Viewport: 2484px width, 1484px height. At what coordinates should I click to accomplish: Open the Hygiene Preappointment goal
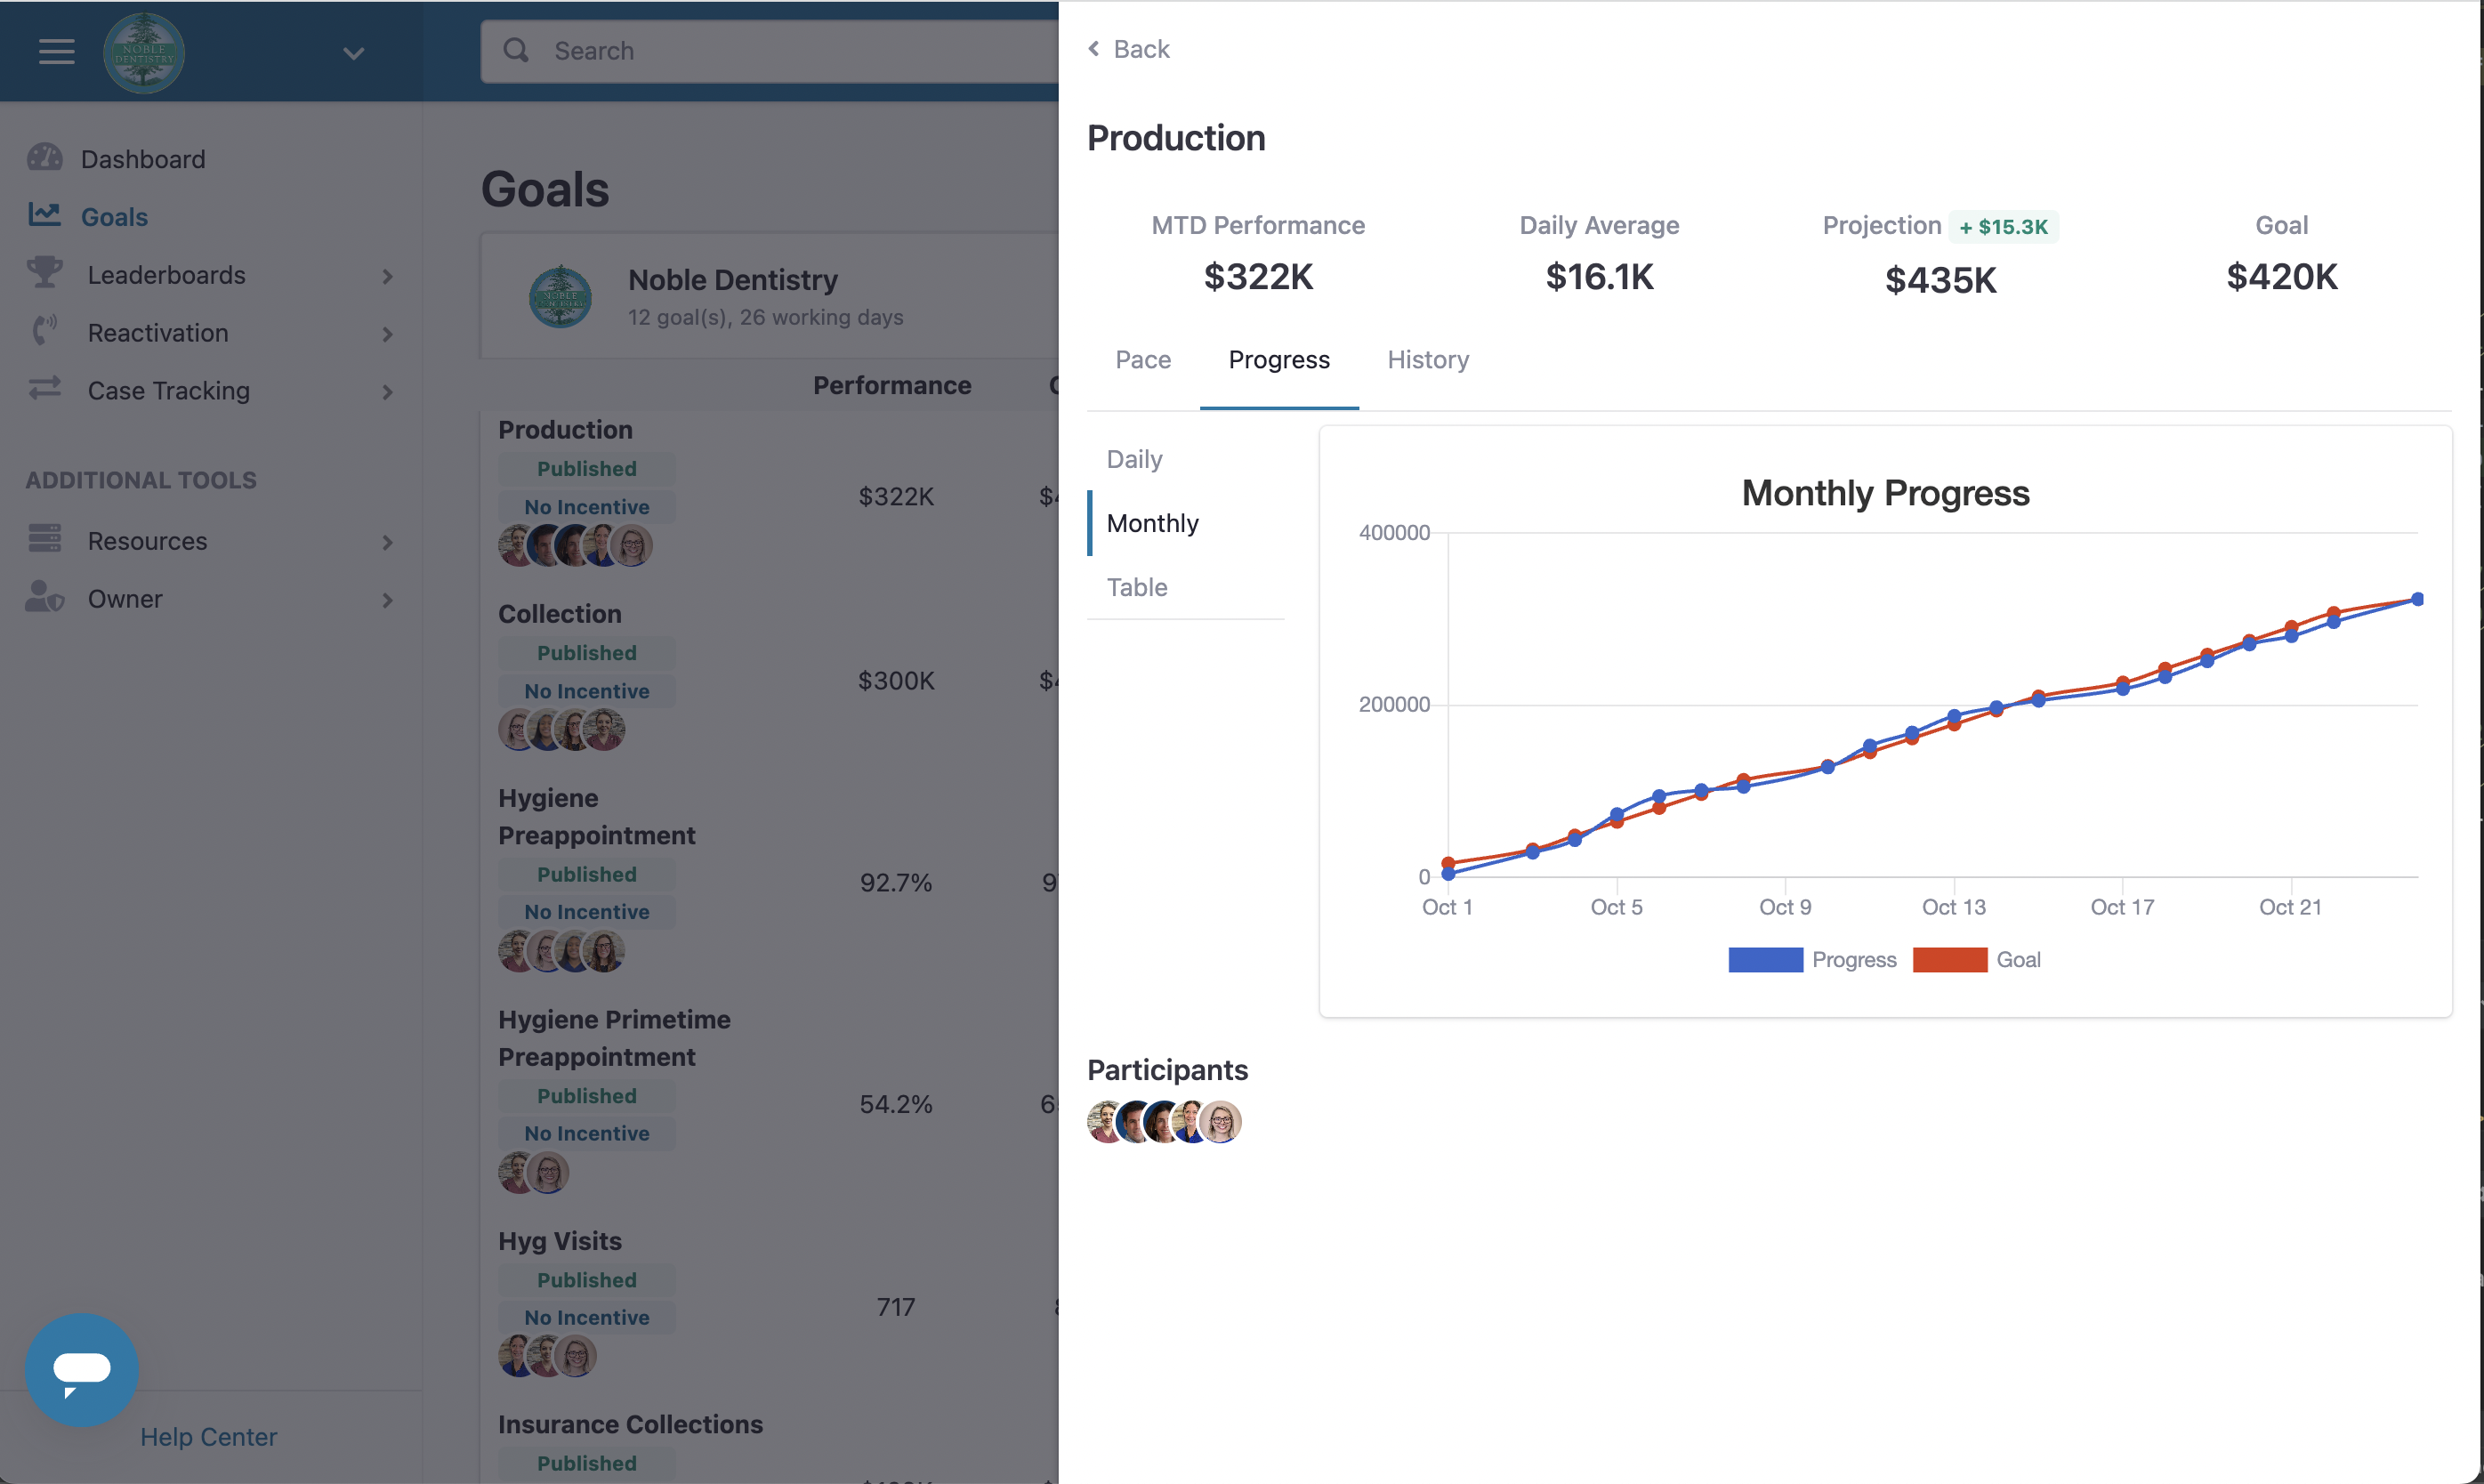597,817
